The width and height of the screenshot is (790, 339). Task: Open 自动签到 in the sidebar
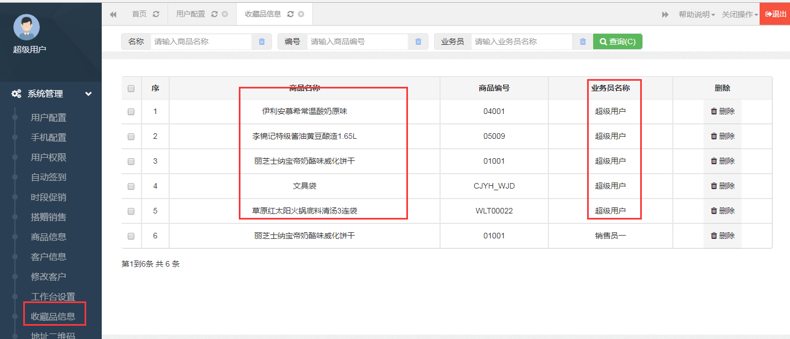click(x=49, y=177)
